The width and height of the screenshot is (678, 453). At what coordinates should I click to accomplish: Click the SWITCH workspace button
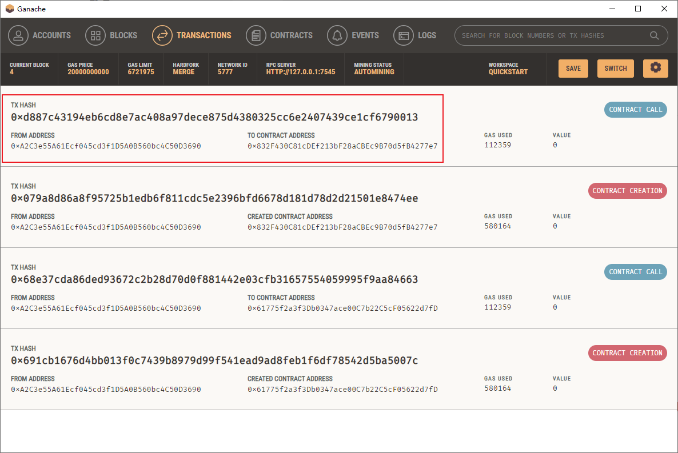[616, 69]
